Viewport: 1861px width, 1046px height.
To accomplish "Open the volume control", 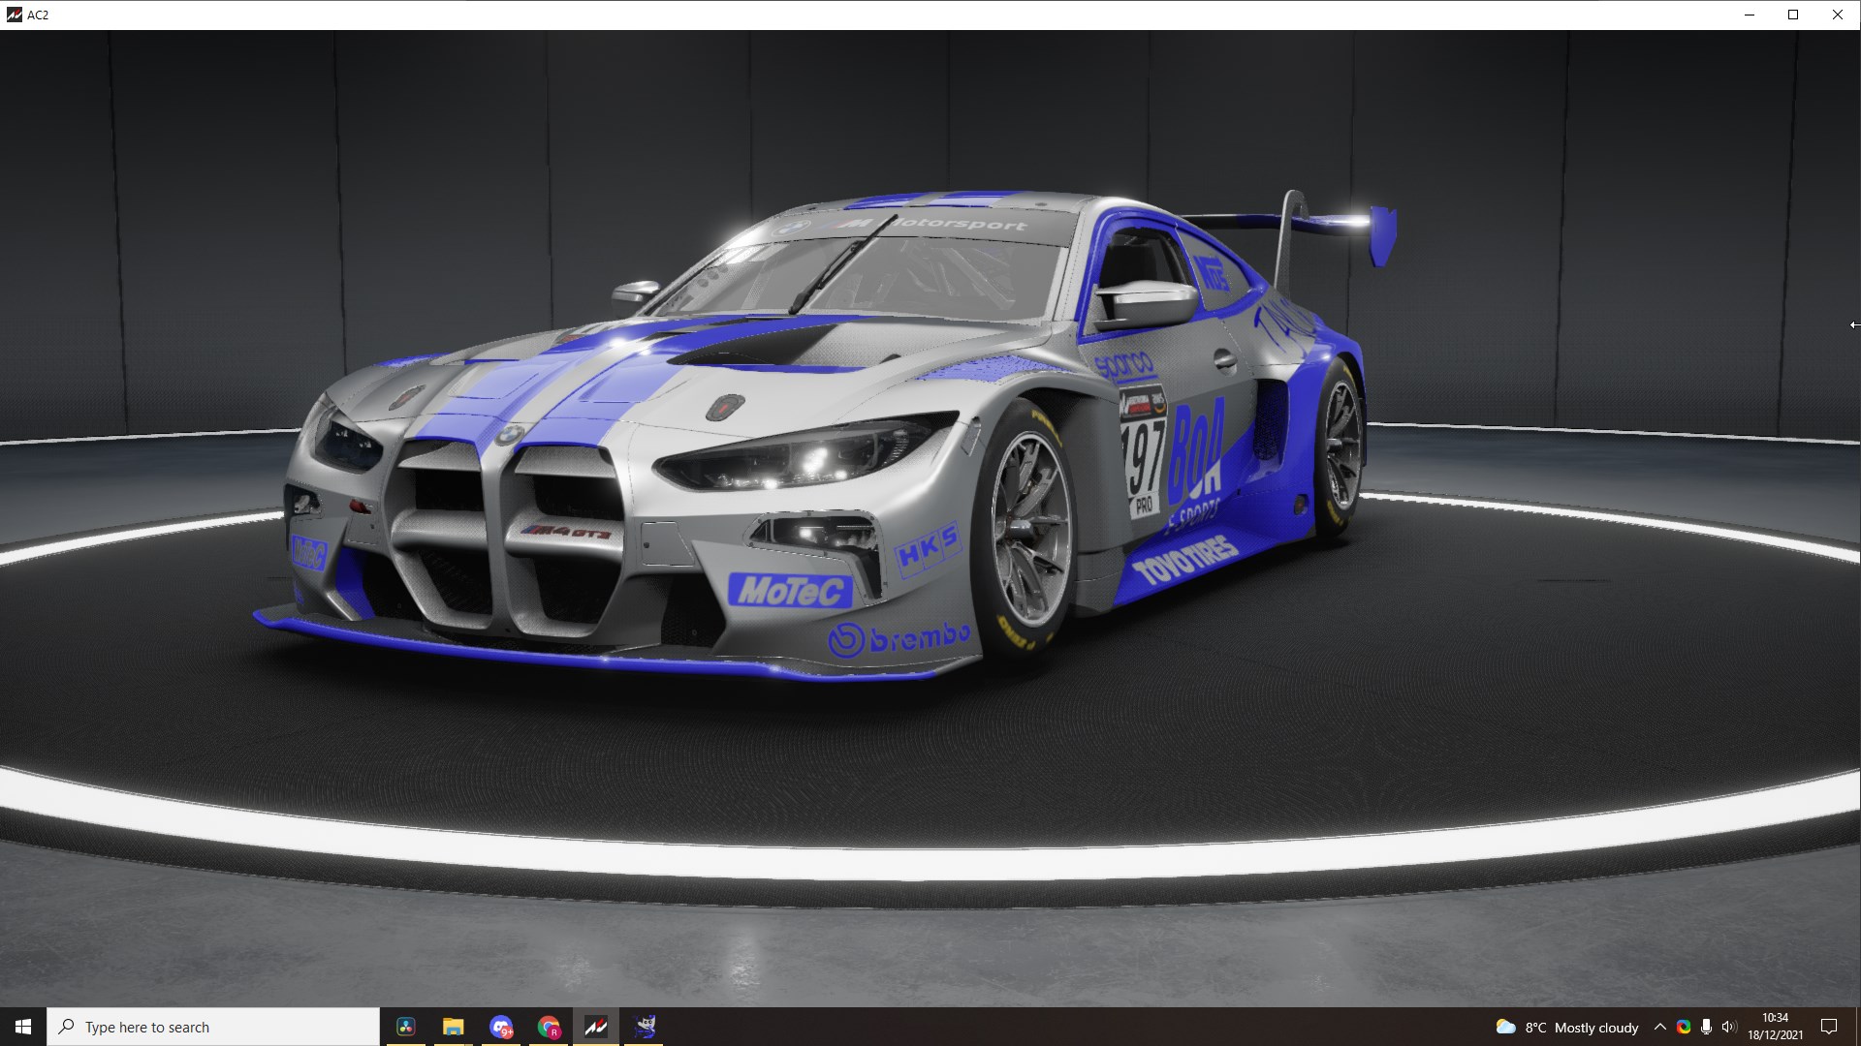I will coord(1728,1027).
